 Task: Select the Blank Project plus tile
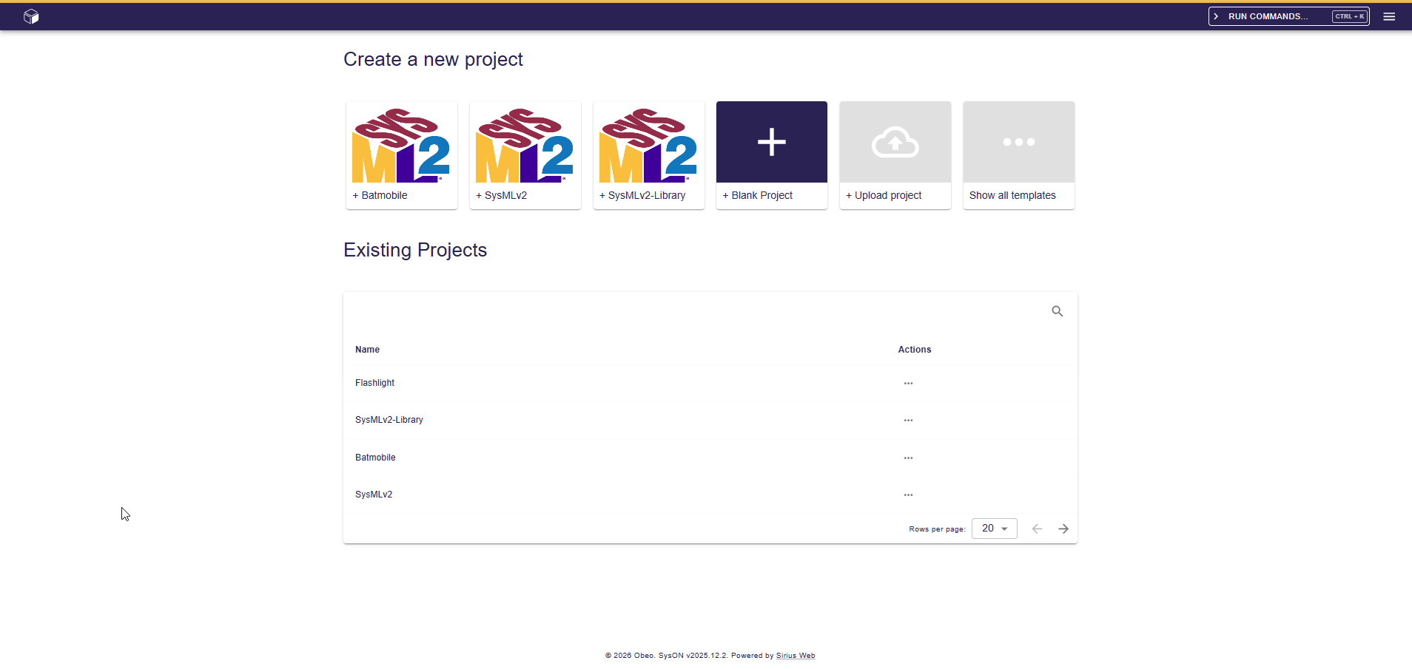771,141
